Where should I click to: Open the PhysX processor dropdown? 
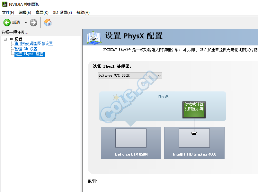tap(130, 75)
